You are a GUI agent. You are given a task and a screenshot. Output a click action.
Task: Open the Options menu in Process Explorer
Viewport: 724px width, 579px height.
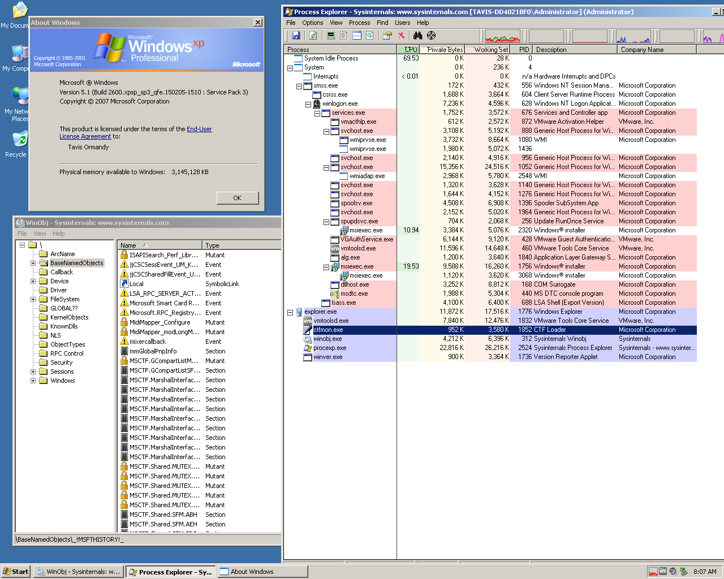pos(312,23)
